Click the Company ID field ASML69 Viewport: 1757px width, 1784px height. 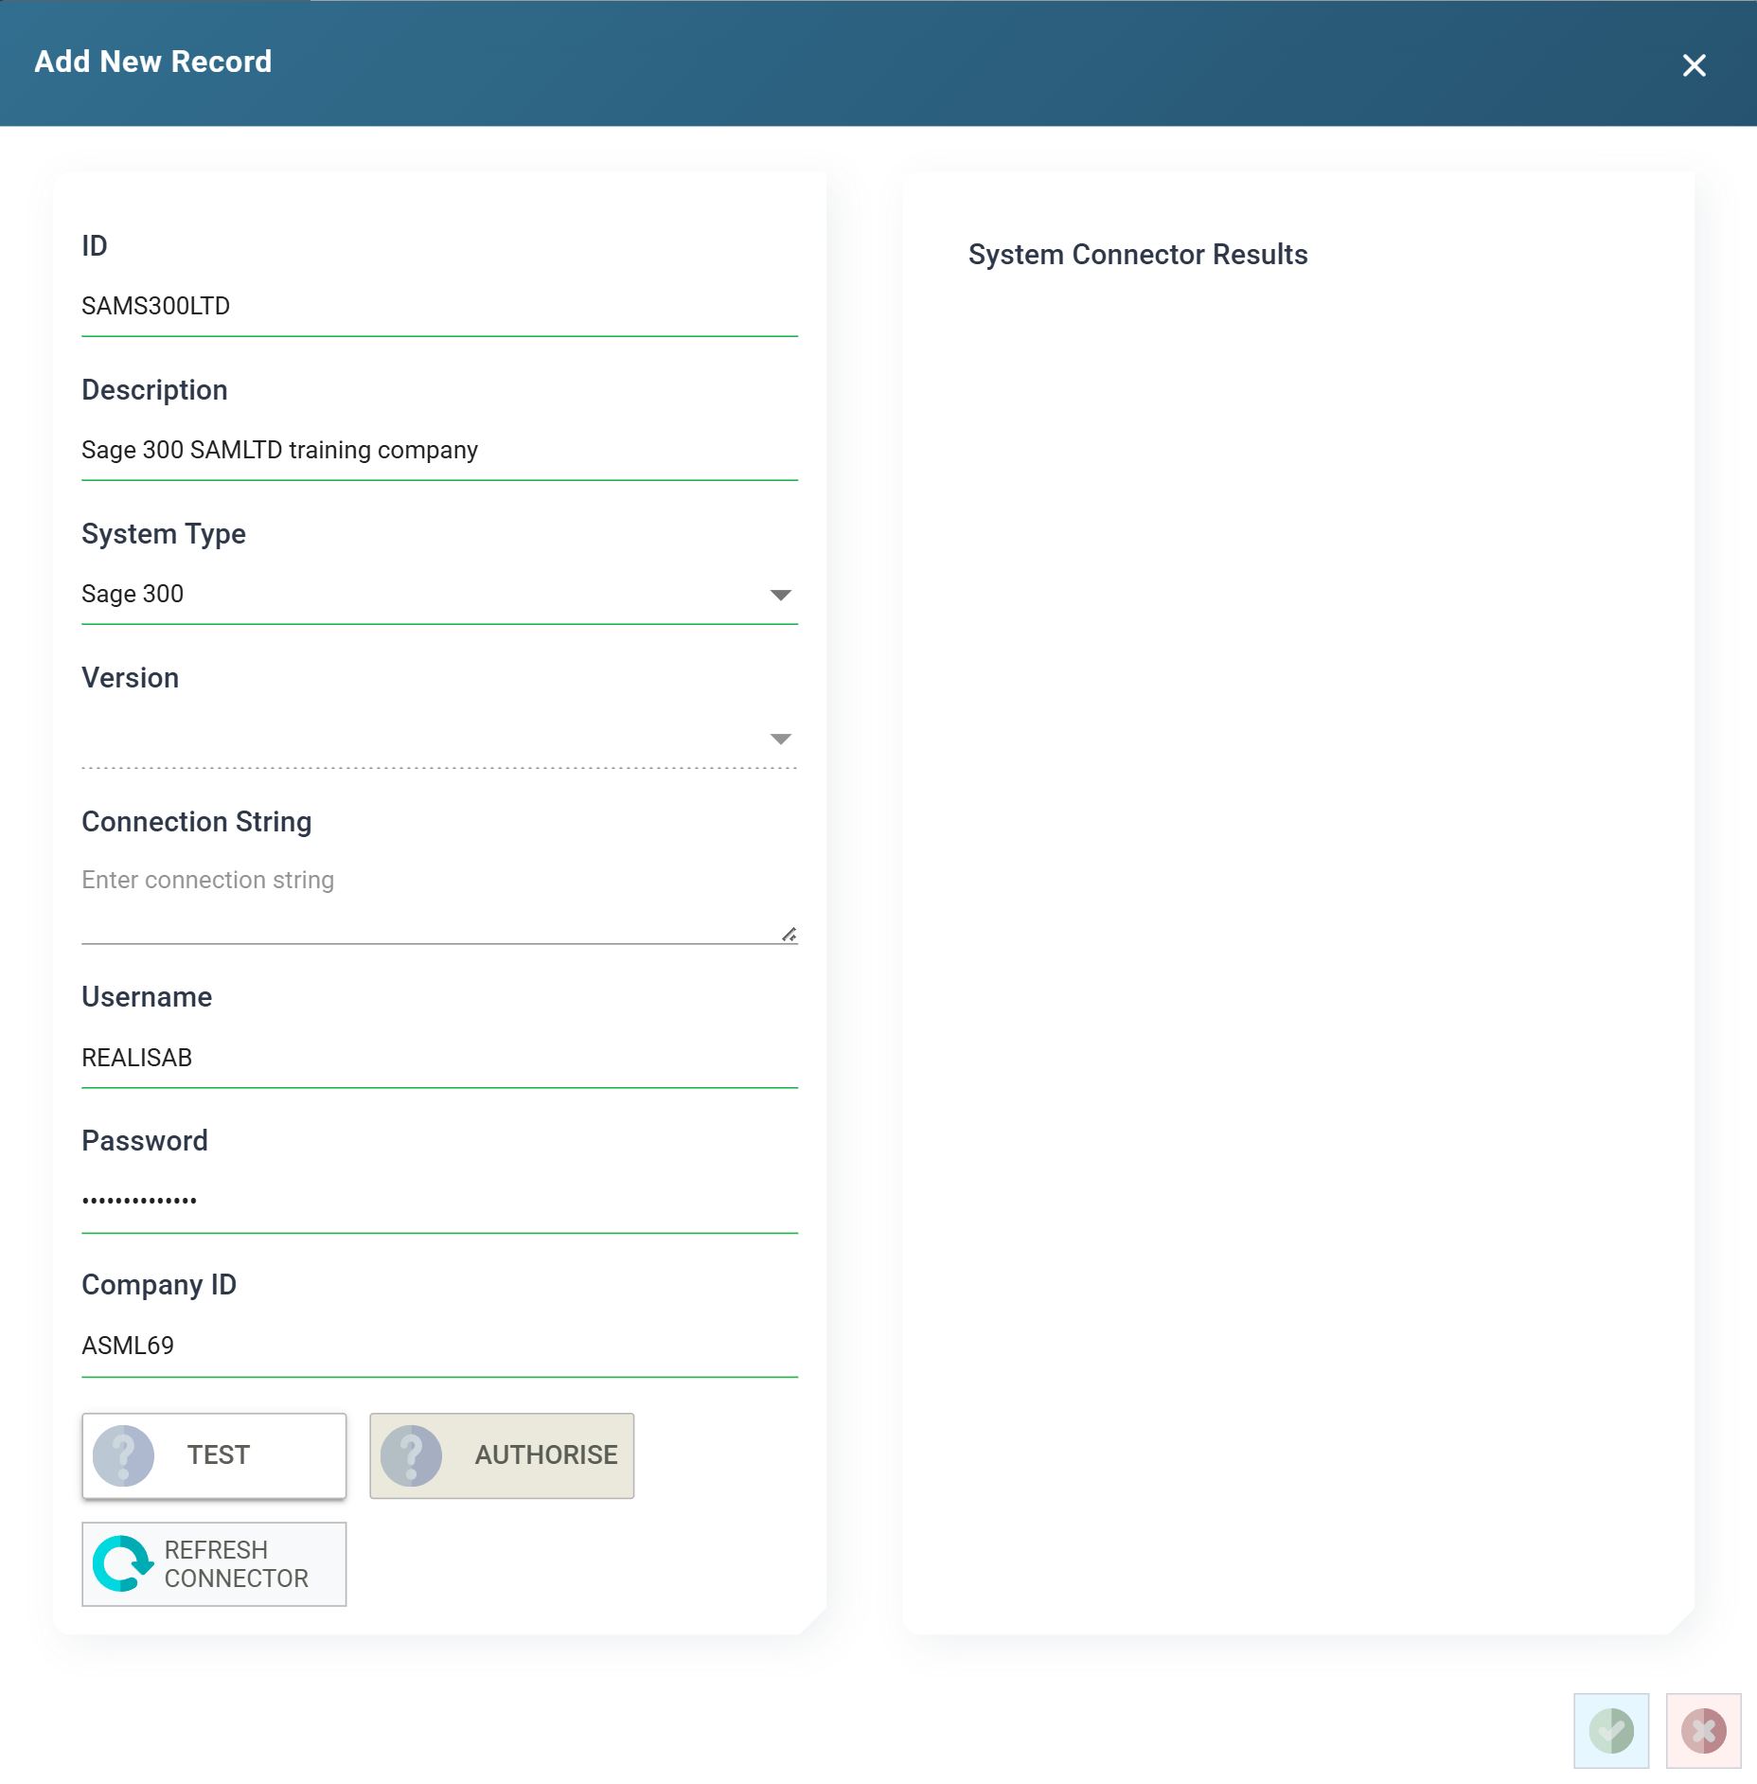pos(439,1346)
